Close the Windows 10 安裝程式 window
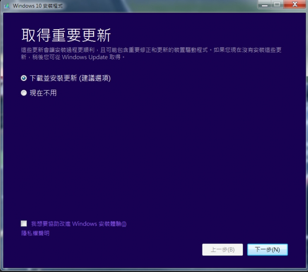Viewport: 308px width, 272px height. coord(295,4)
